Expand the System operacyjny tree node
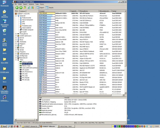This screenshot has height=128, width=160. 16,36
